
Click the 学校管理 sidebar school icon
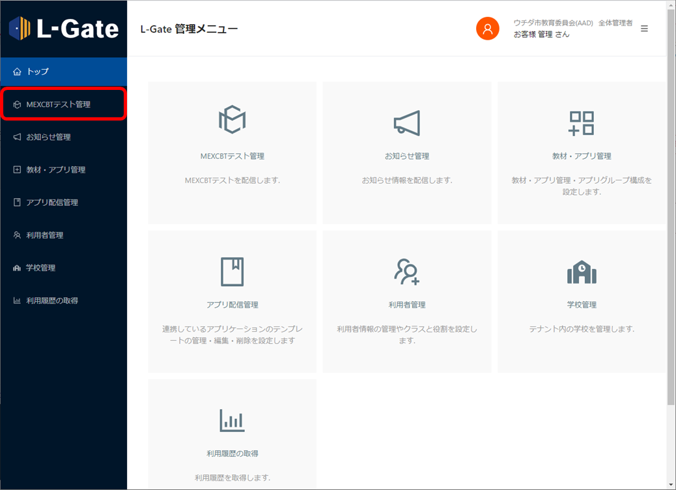pyautogui.click(x=17, y=268)
